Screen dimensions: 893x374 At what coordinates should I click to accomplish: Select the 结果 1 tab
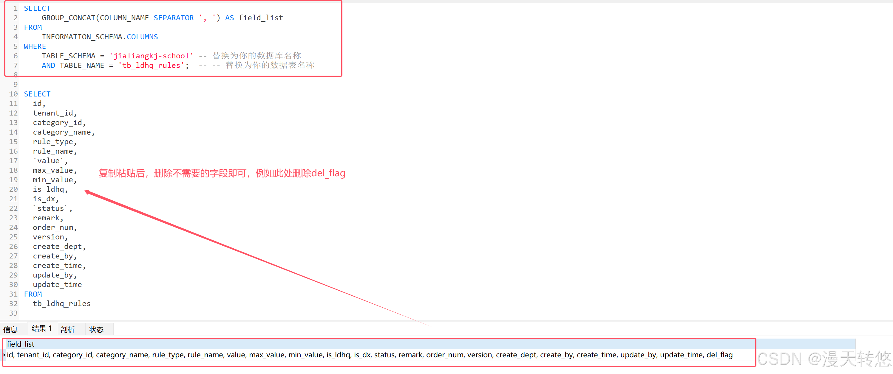41,328
